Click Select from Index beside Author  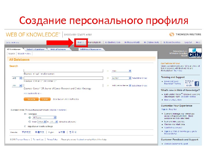[x=140, y=78]
